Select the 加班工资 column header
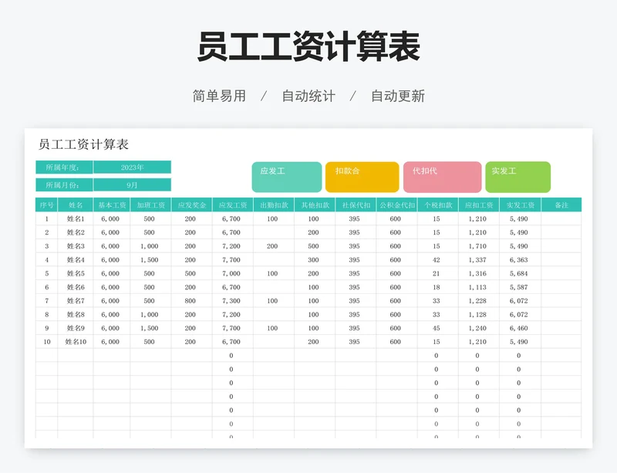This screenshot has width=617, height=473. pos(150,204)
